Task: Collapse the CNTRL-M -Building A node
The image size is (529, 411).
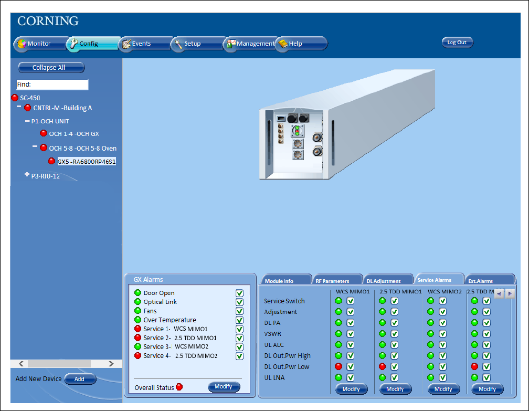Action: [x=19, y=107]
